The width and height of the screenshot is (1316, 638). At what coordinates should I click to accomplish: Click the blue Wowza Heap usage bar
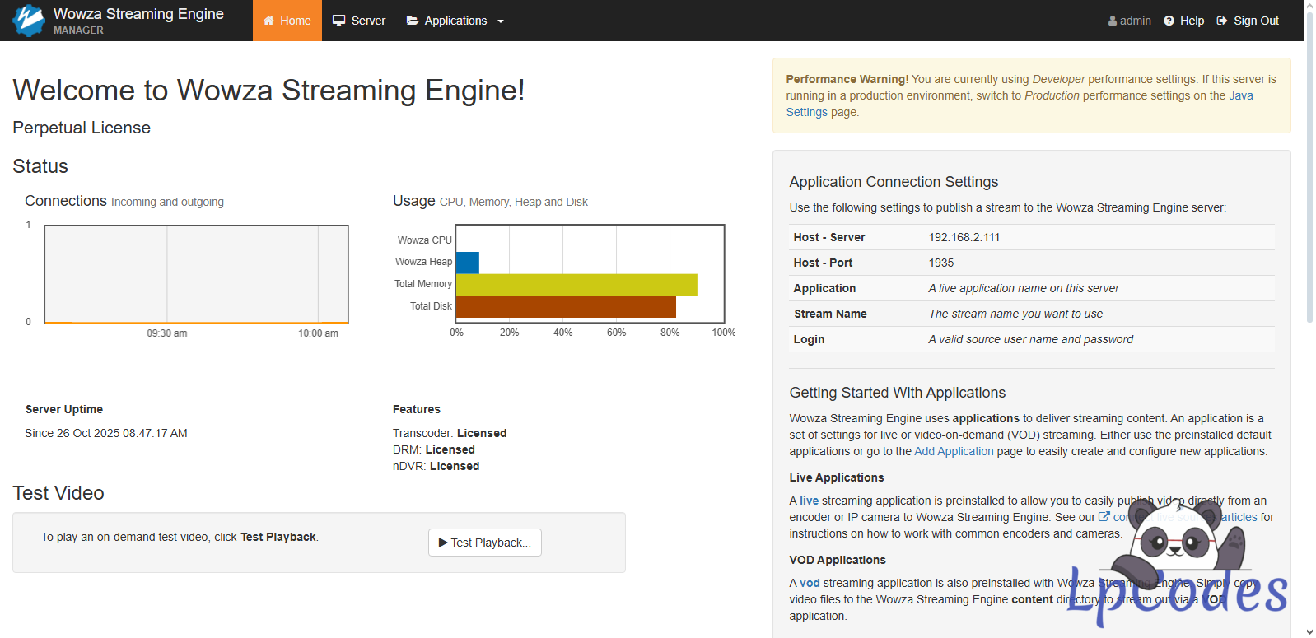pyautogui.click(x=467, y=263)
